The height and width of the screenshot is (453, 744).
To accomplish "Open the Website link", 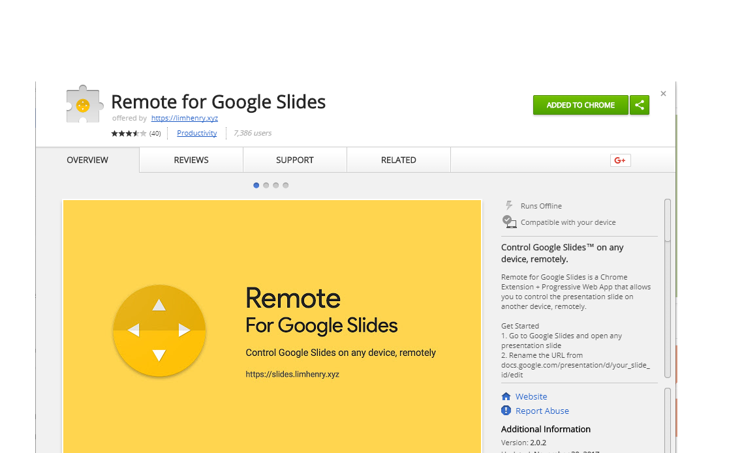I will 531,396.
